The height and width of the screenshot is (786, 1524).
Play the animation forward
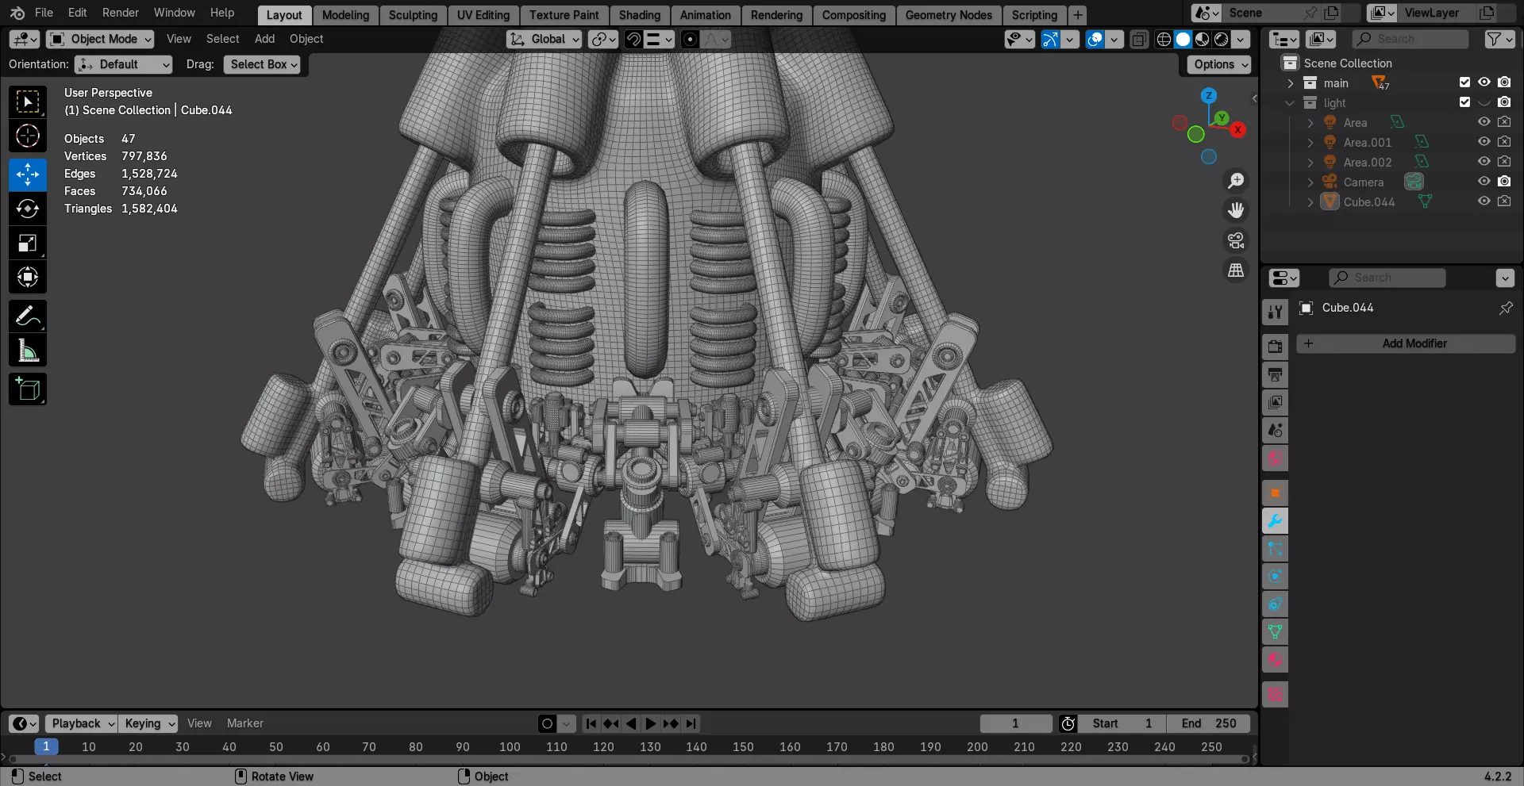650,723
